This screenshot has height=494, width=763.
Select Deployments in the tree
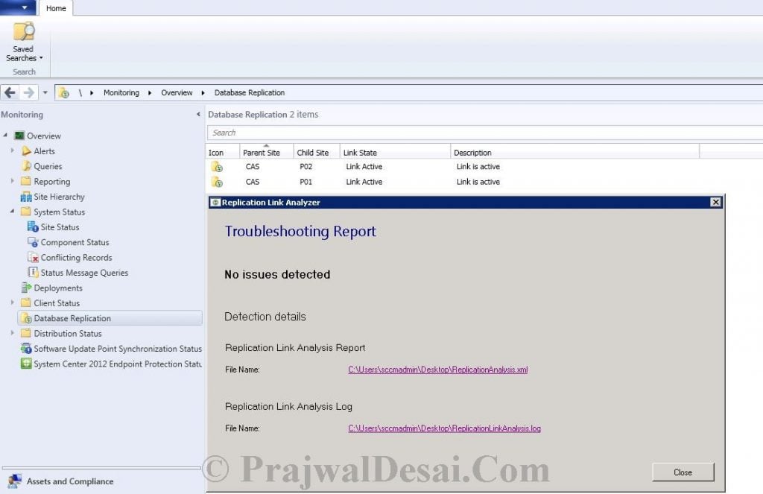click(58, 288)
